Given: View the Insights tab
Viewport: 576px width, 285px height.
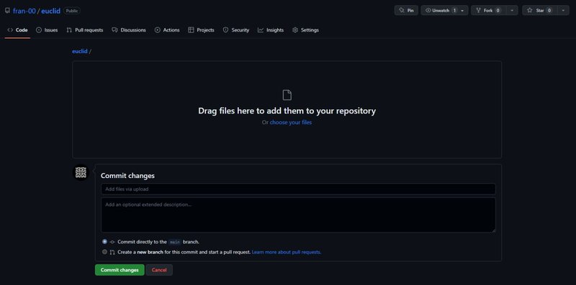Looking at the screenshot, I should (x=271, y=30).
